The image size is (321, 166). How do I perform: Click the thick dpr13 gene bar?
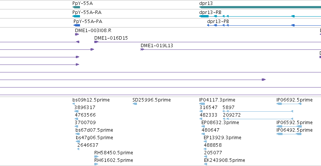(x=260, y=7)
